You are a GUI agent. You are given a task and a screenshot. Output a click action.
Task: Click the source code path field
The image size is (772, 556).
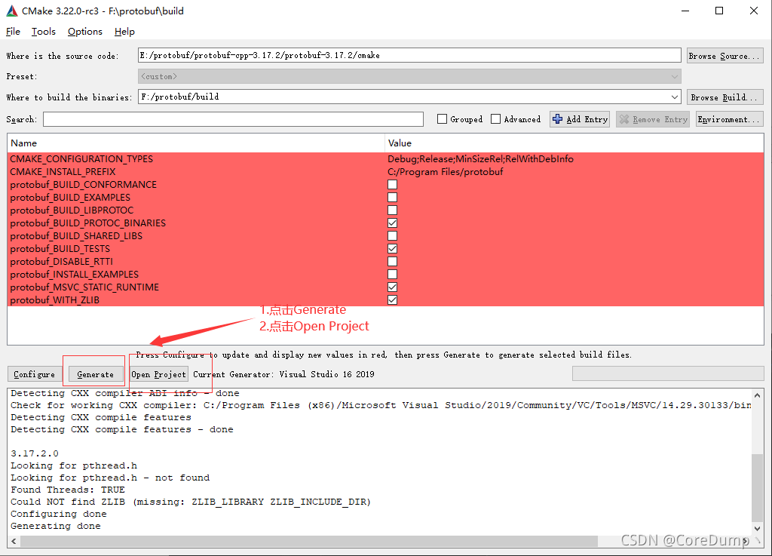(x=409, y=55)
